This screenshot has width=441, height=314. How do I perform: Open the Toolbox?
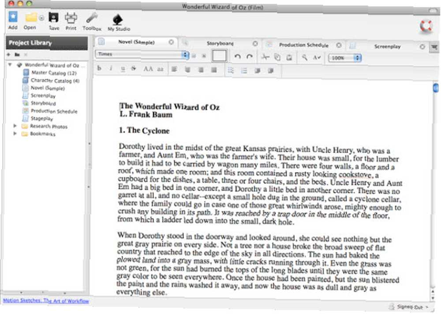pos(92,18)
